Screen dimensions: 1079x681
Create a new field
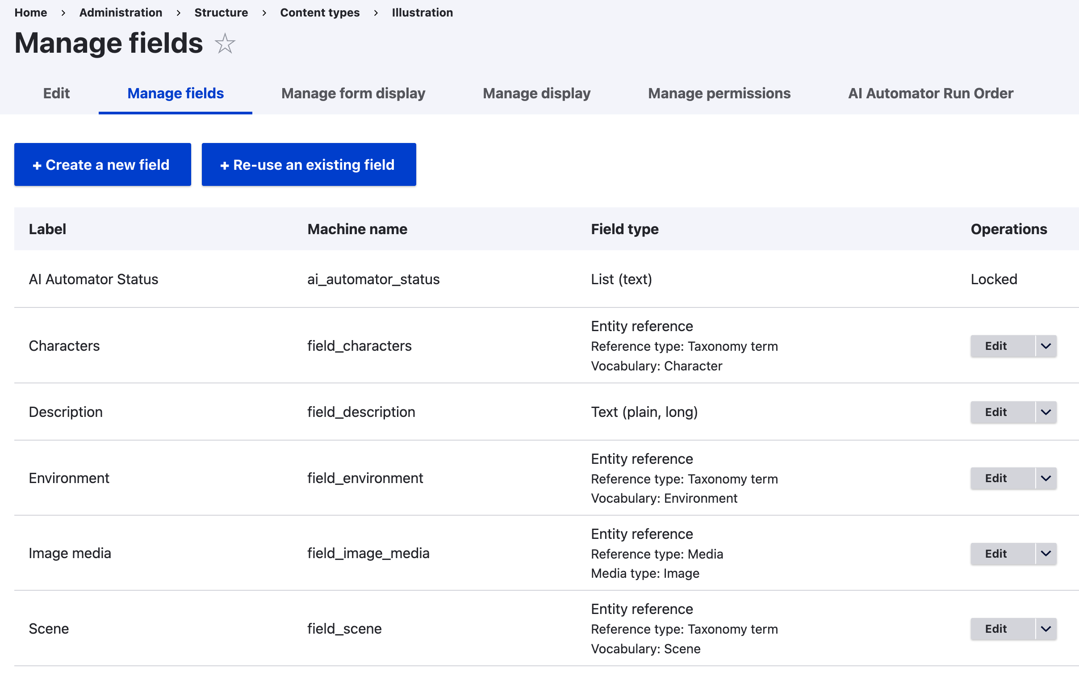[103, 164]
